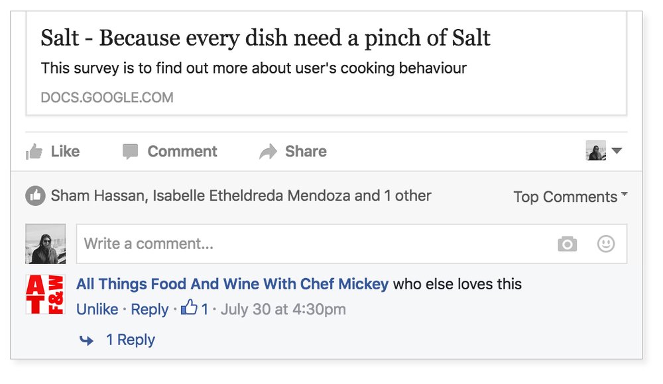Open the AT F&W page avatar

(45, 295)
